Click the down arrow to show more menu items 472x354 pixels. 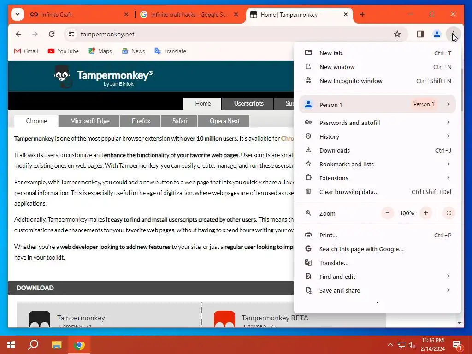(x=378, y=302)
